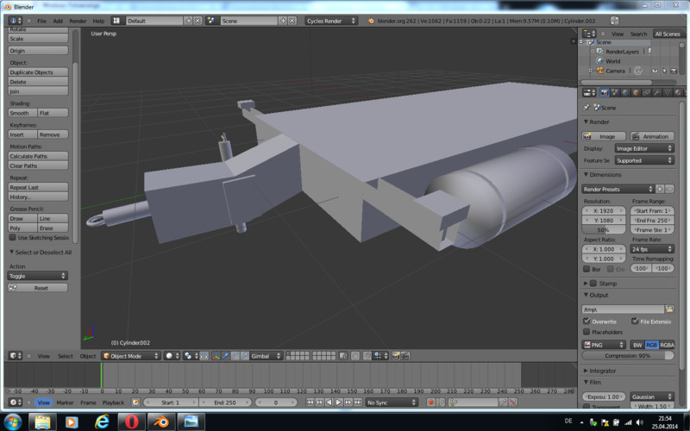Select BW color mode
690x431 pixels.
point(637,345)
